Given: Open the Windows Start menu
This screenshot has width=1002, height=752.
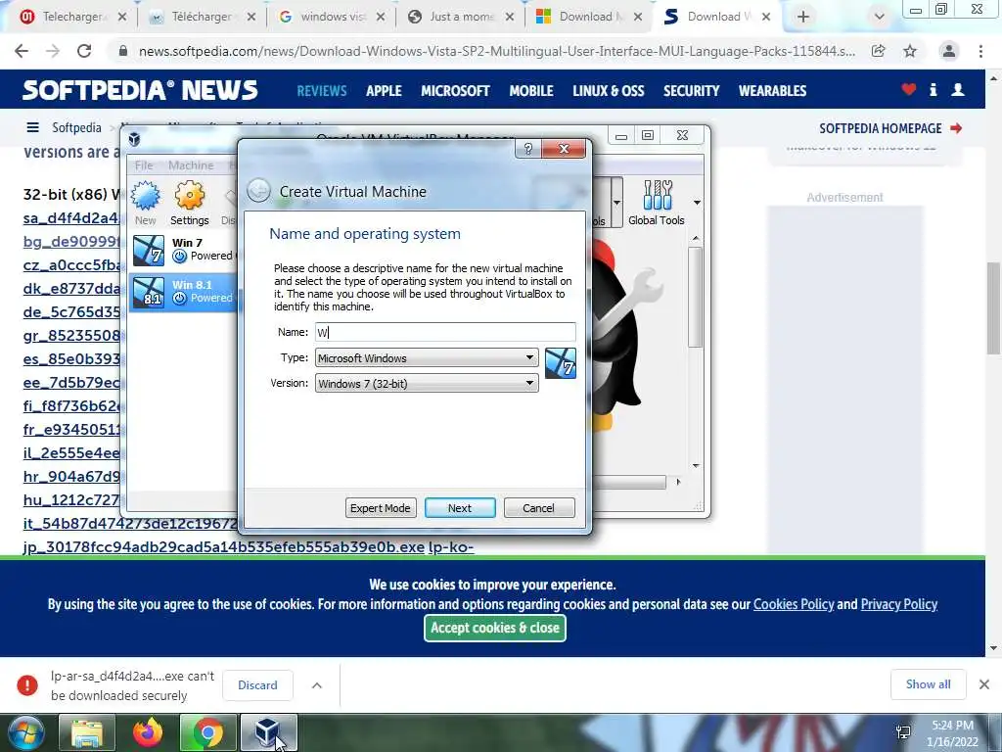Looking at the screenshot, I should pos(25,732).
